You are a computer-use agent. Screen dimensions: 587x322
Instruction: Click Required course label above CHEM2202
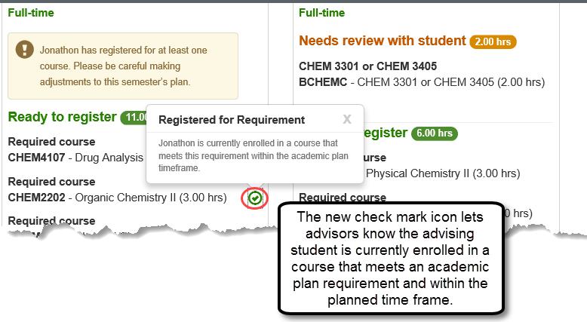51,182
